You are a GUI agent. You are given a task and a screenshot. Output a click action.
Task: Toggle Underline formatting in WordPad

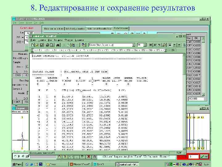tap(159, 45)
